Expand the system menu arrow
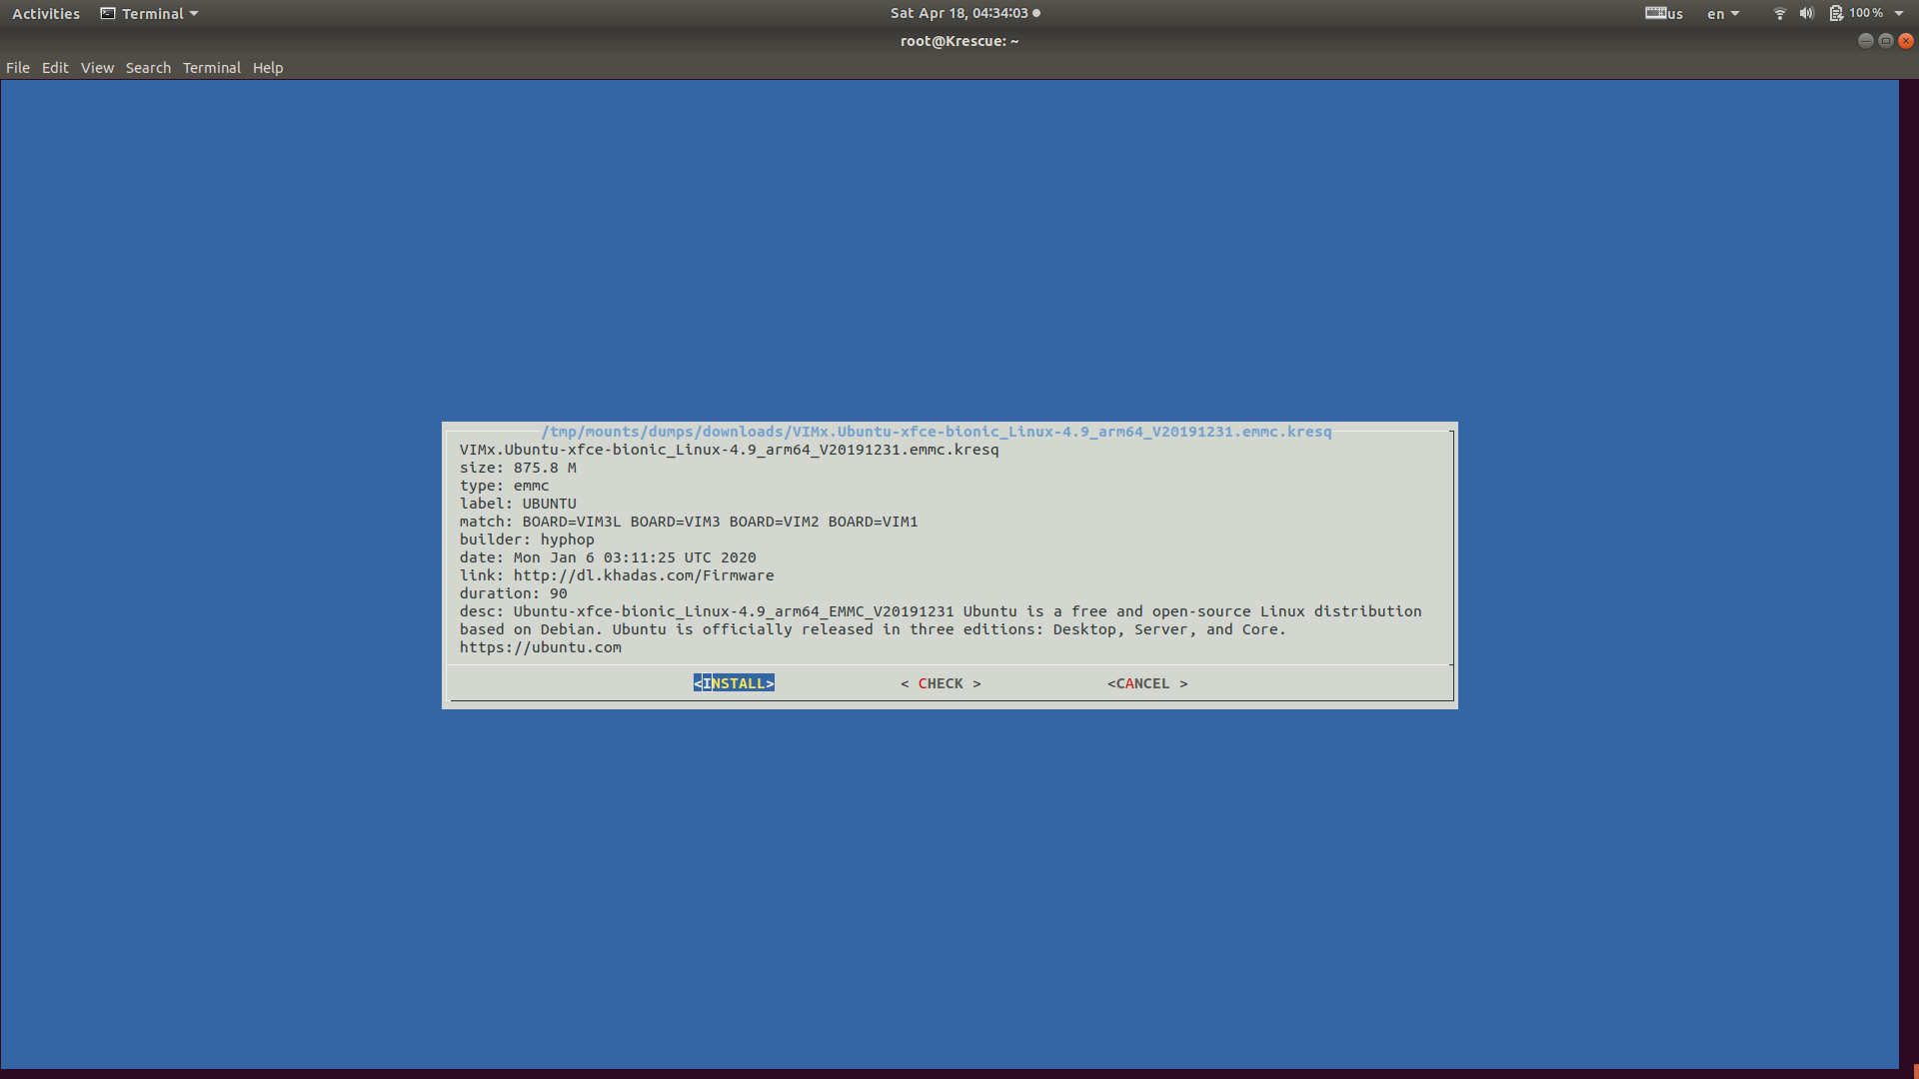Viewport: 1919px width, 1079px height. [x=1899, y=14]
